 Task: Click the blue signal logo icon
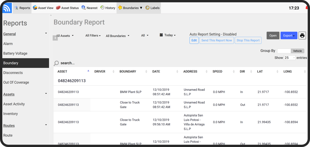7,8
